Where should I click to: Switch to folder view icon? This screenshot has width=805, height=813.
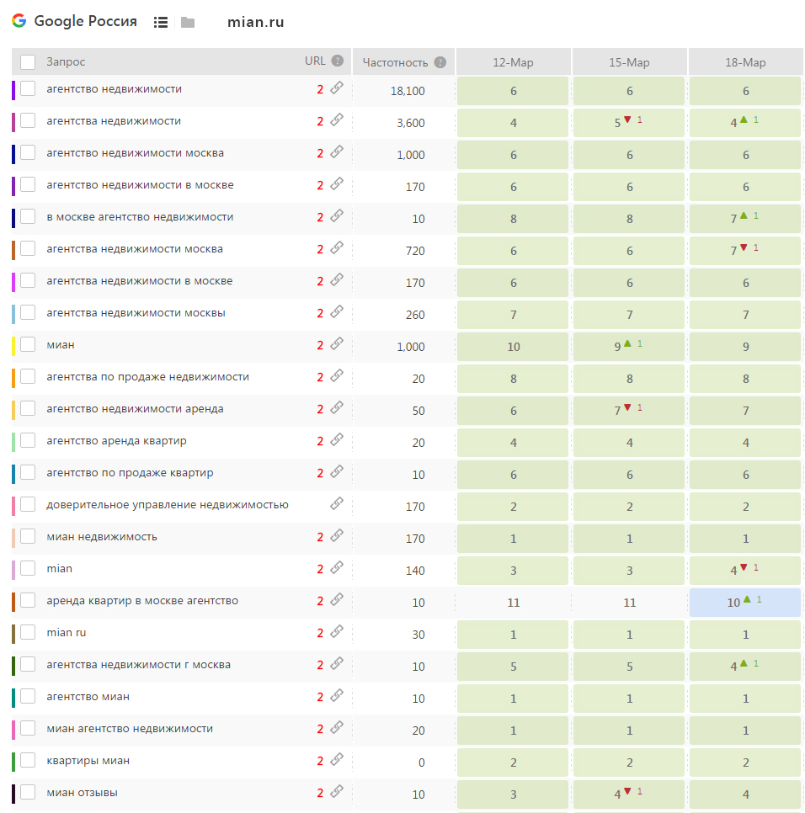[188, 22]
